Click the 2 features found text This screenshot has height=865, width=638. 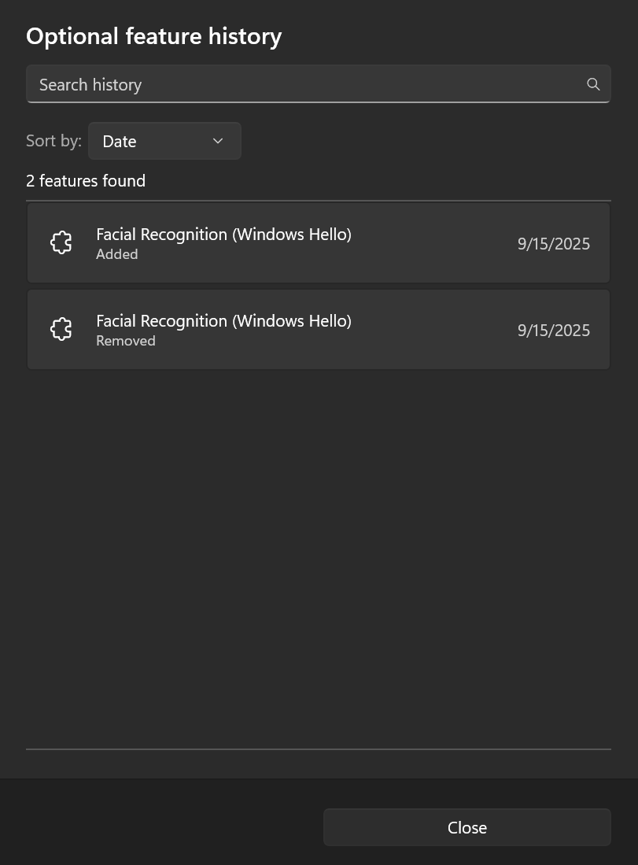(x=85, y=180)
